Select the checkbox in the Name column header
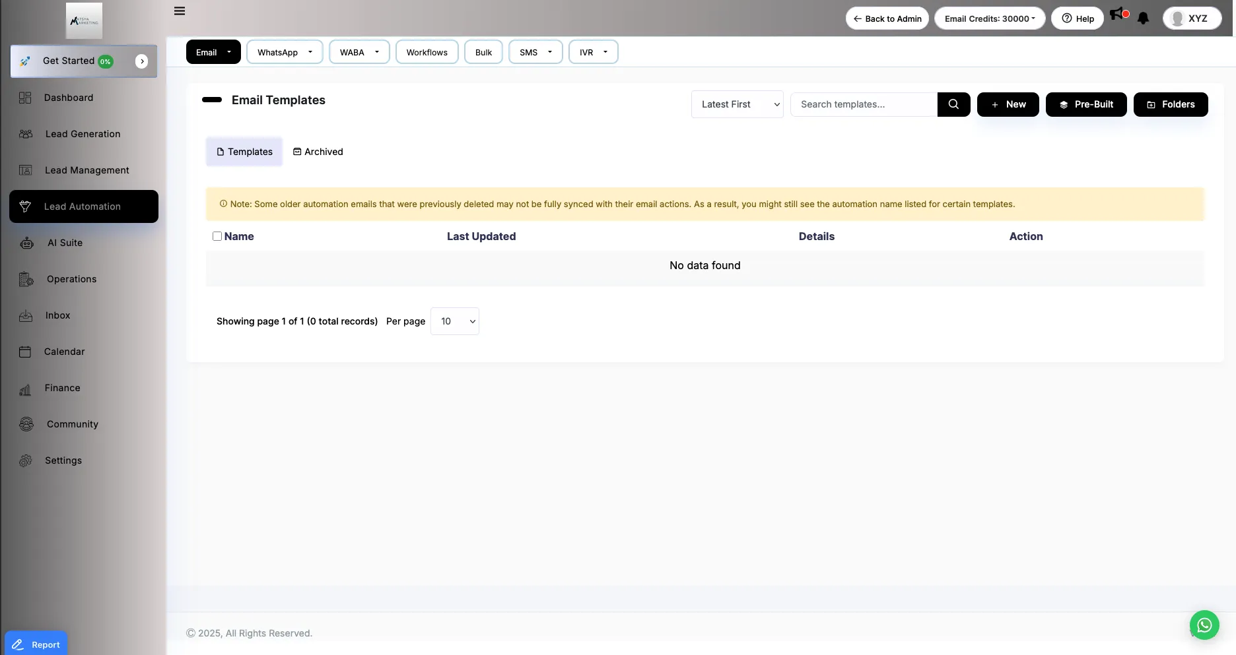 click(217, 236)
